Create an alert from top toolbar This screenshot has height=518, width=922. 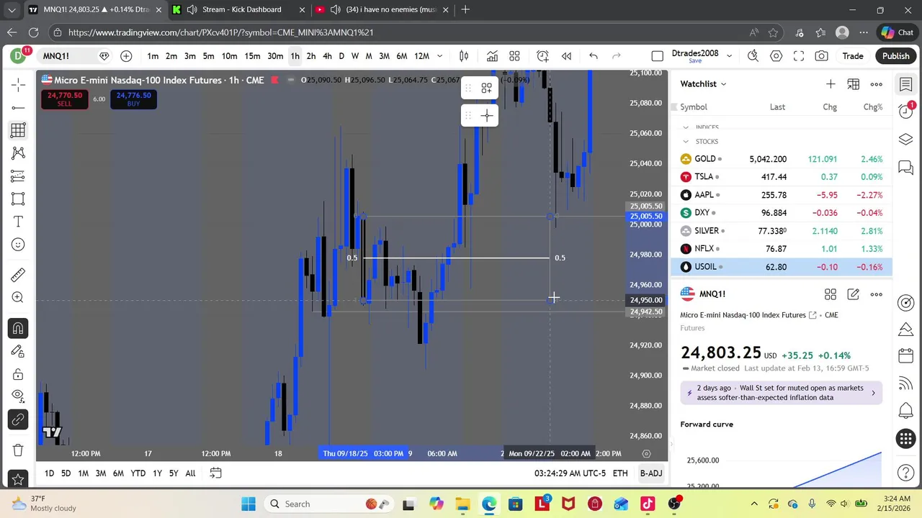[x=542, y=56]
